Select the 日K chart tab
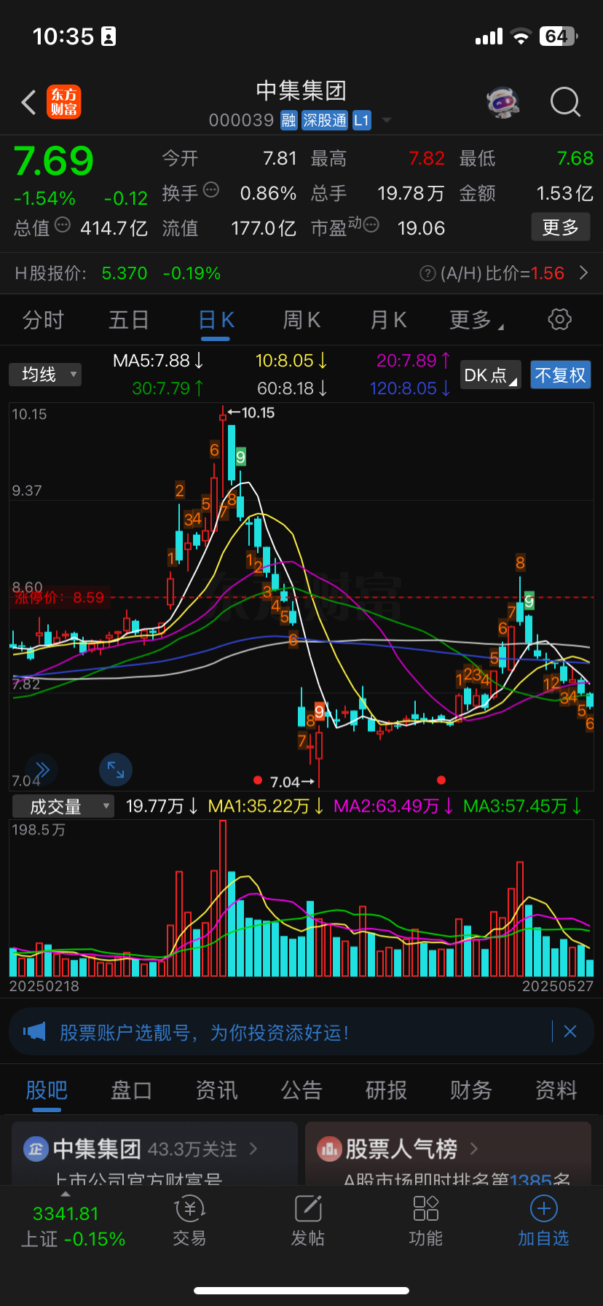 point(216,319)
